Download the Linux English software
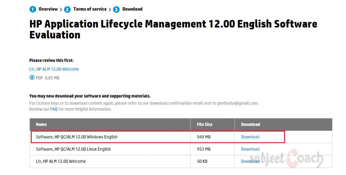This screenshot has width=346, height=175. point(250,149)
